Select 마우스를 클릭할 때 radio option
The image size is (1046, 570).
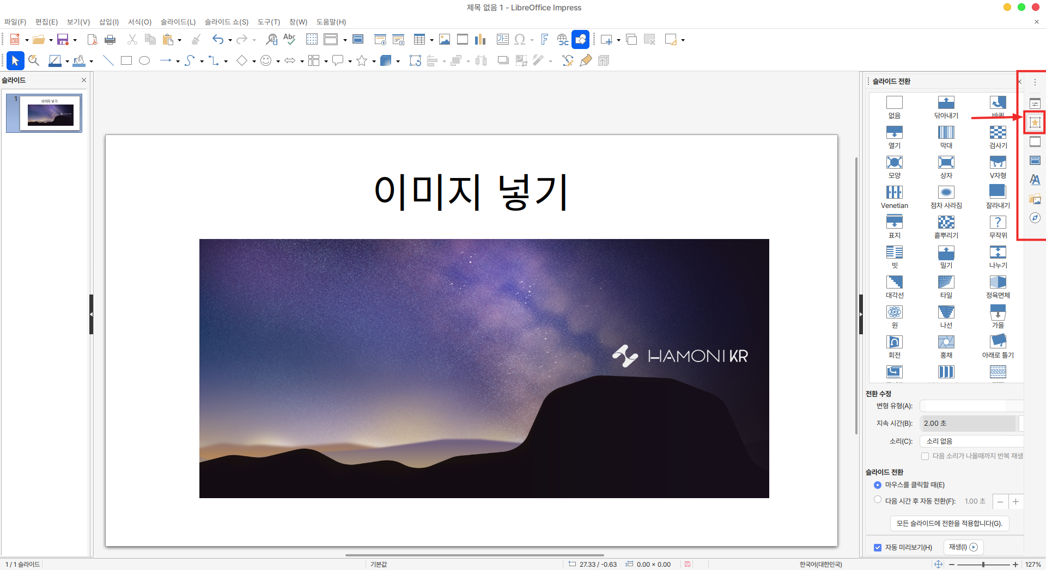878,485
